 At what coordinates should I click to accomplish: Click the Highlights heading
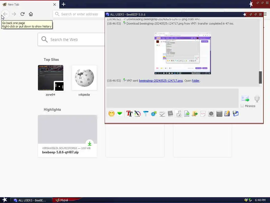point(52,109)
